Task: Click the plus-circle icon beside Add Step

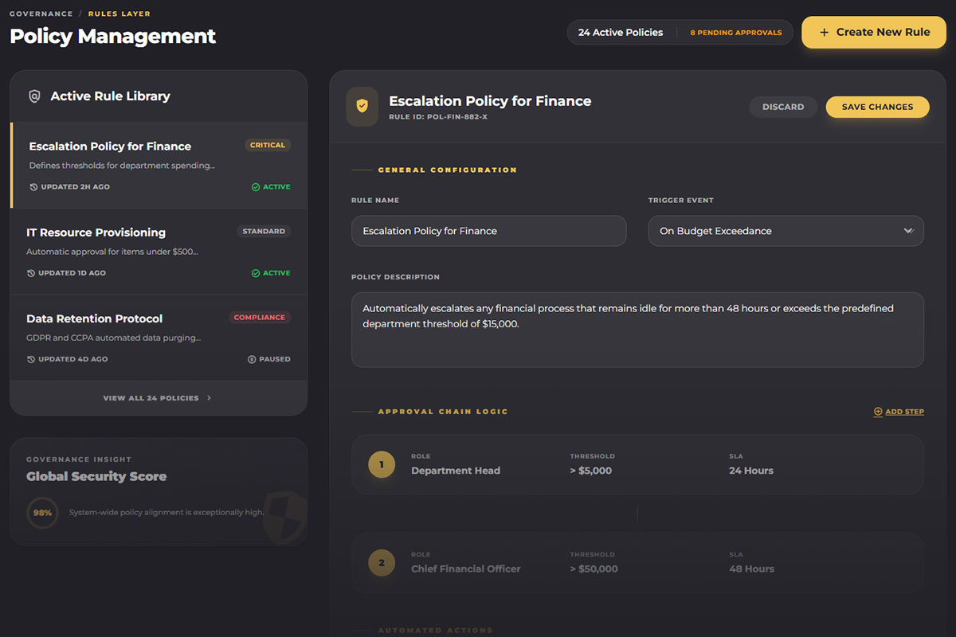Action: point(878,412)
